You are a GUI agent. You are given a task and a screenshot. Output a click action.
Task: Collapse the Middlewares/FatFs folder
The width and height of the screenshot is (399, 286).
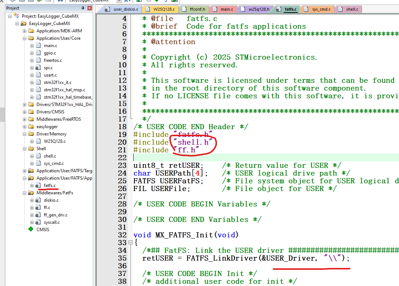click(x=24, y=193)
